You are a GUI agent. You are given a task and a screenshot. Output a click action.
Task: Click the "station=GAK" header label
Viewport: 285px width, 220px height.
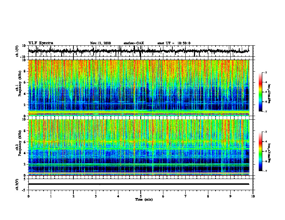(x=134, y=43)
